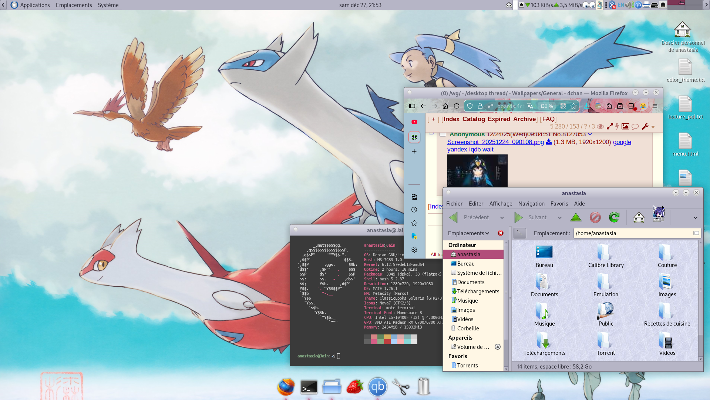The width and height of the screenshot is (710, 400).
Task: Open the Éditer menu
Action: coord(476,204)
